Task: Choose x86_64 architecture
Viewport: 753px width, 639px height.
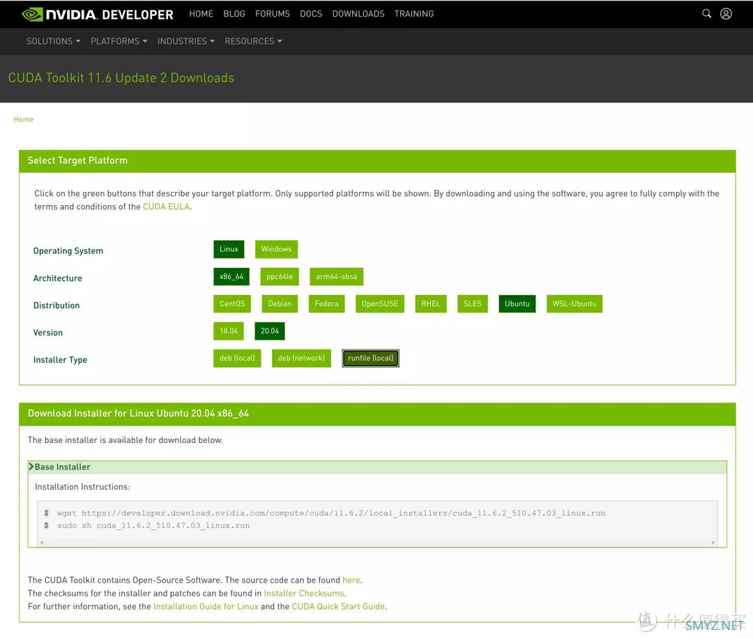Action: (231, 276)
